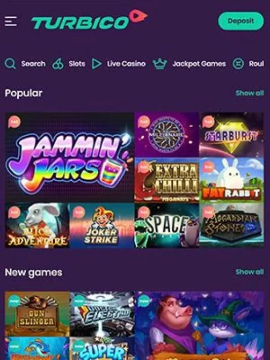Open the Starburst game thumbnail
270x360 pixels.
tap(232, 135)
